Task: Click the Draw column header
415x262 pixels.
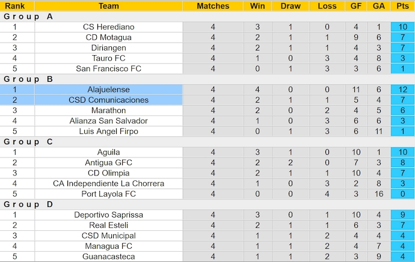Action: click(x=290, y=6)
